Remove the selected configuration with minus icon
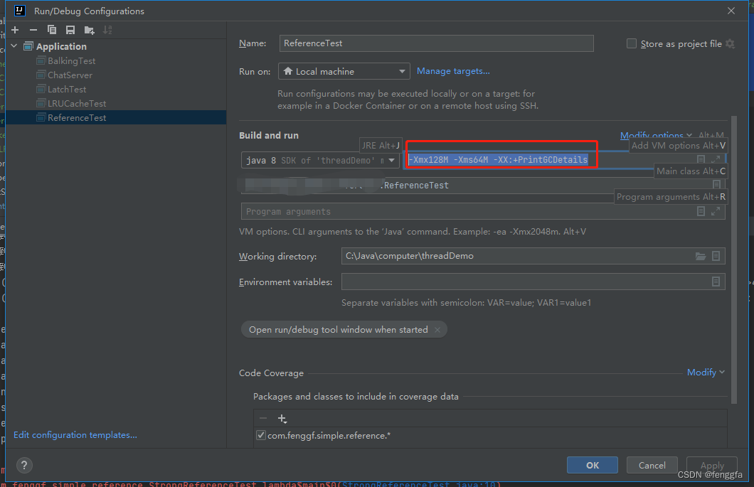Viewport: 754px width, 487px height. (33, 30)
